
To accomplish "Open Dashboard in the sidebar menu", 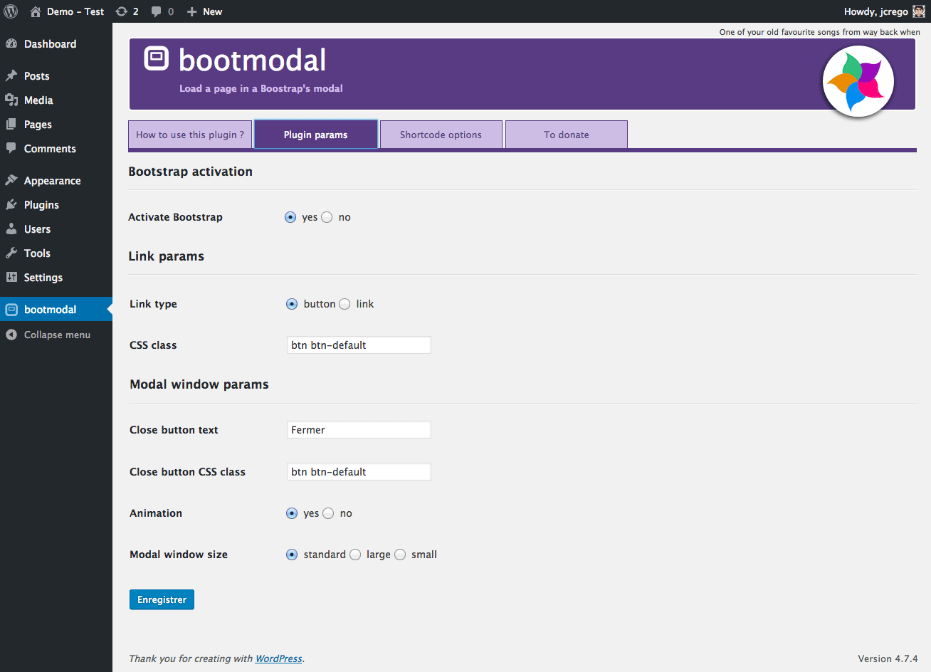I will point(56,44).
